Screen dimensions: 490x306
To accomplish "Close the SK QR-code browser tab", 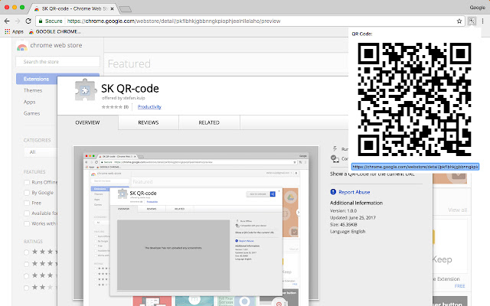I will [113, 8].
